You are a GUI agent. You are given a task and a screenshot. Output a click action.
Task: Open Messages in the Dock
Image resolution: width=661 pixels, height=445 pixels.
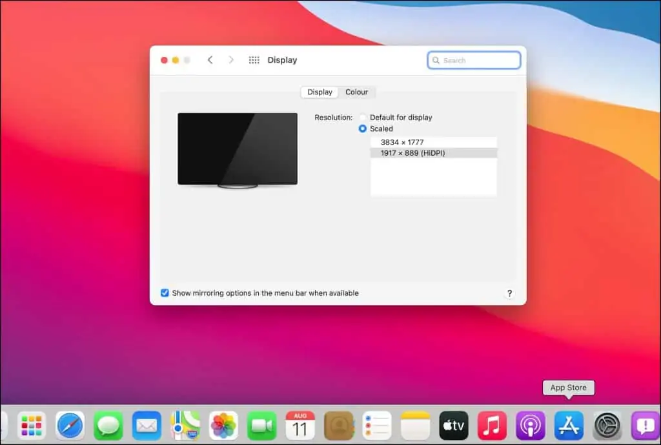click(x=108, y=426)
